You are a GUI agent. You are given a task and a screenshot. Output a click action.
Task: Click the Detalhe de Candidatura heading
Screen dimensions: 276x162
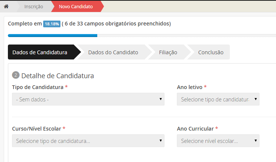tap(57, 76)
